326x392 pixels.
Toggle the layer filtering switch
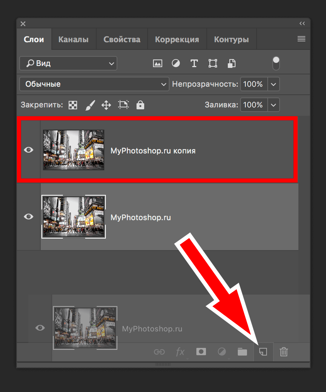click(276, 63)
